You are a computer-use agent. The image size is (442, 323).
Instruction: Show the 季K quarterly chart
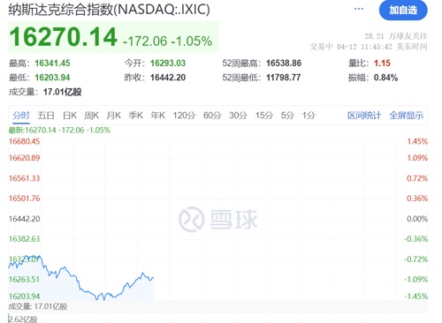tap(135, 116)
